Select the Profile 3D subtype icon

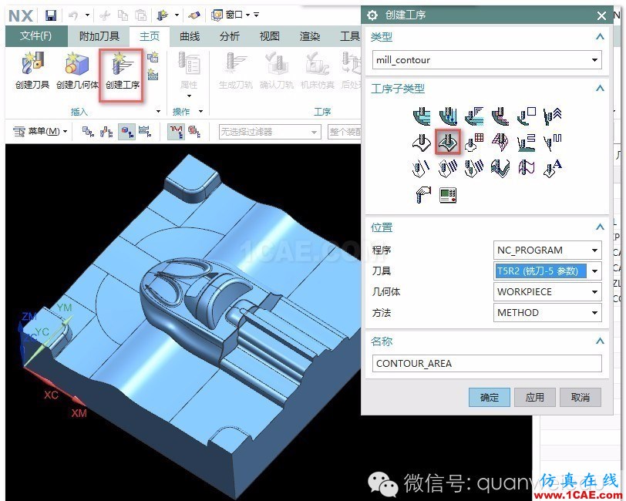coord(527,168)
